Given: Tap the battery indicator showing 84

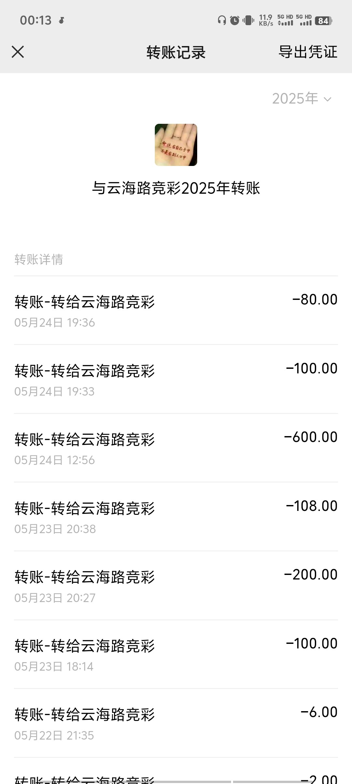Looking at the screenshot, I should [323, 21].
